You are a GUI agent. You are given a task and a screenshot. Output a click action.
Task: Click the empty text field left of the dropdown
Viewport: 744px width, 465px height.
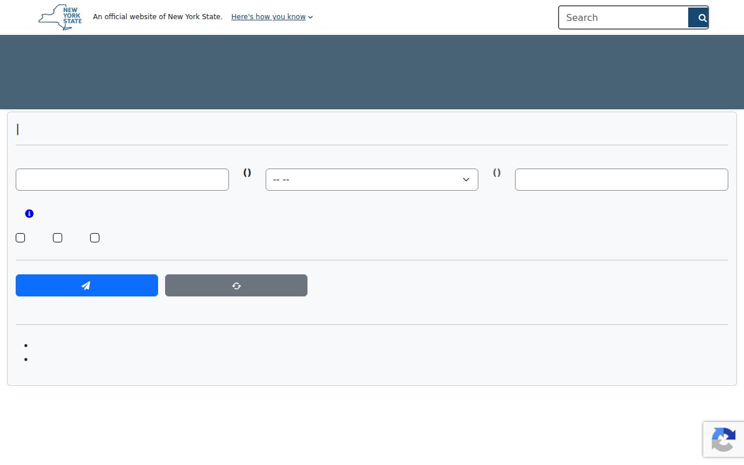click(122, 180)
